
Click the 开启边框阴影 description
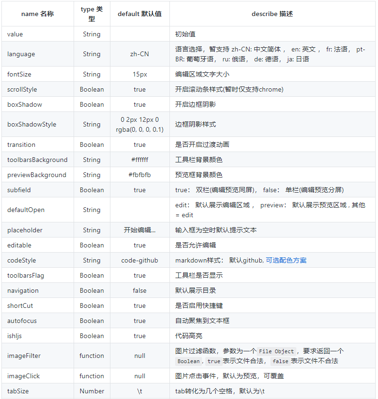coord(195,104)
